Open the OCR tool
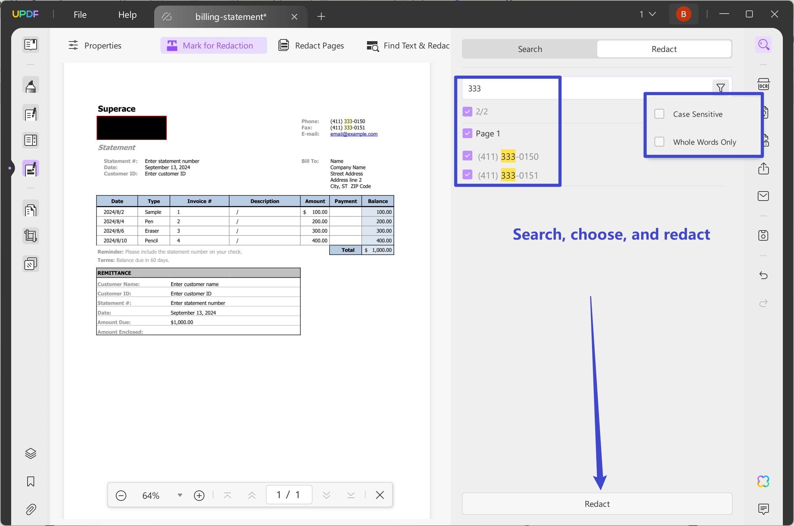This screenshot has width=794, height=526. pyautogui.click(x=764, y=84)
